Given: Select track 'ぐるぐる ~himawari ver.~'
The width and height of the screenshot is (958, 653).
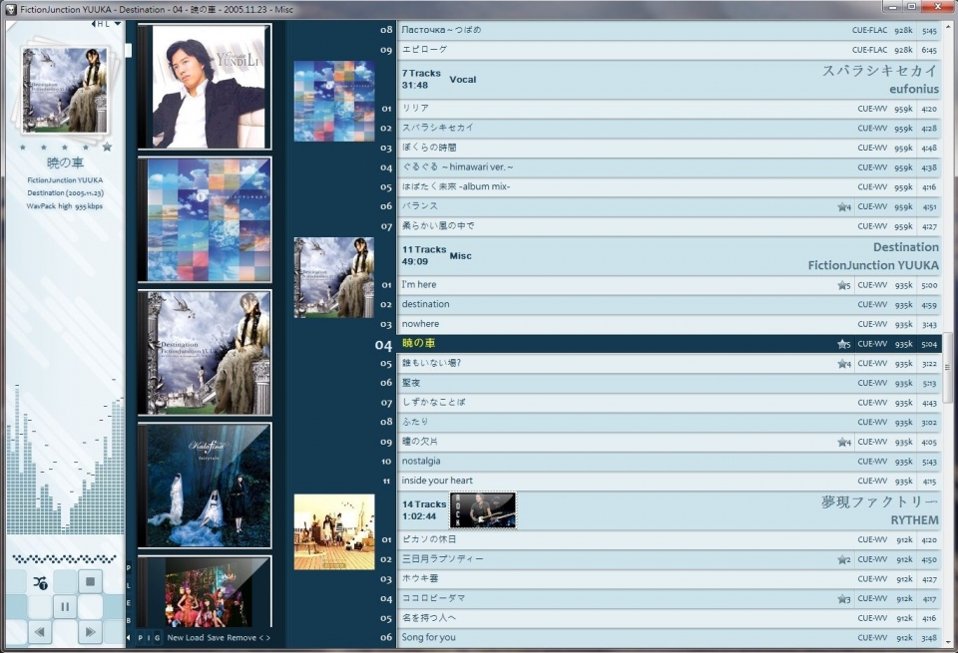Looking at the screenshot, I should [x=669, y=167].
